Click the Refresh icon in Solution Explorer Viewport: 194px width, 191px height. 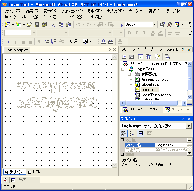click(x=141, y=57)
